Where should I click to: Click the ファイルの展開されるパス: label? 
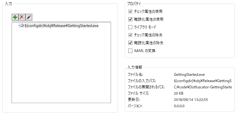coord(146,87)
